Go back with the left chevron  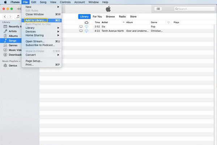coord(5,17)
